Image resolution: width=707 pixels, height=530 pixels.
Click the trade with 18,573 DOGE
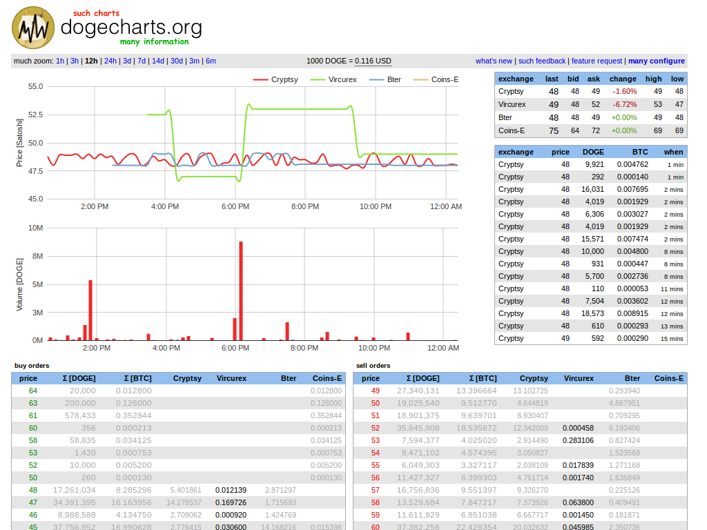(591, 314)
